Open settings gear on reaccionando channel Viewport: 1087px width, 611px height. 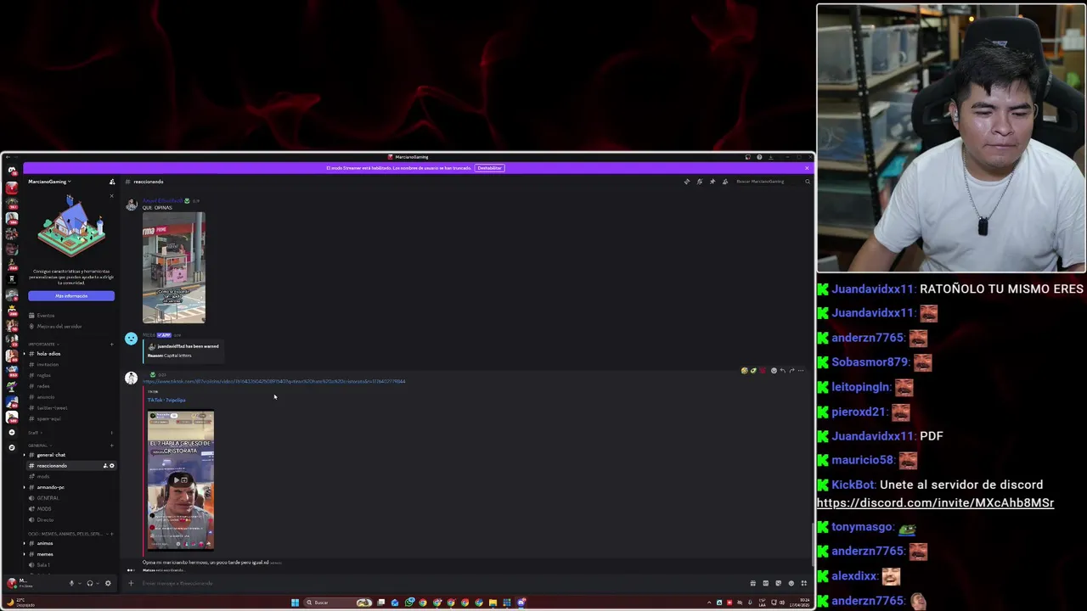point(112,466)
